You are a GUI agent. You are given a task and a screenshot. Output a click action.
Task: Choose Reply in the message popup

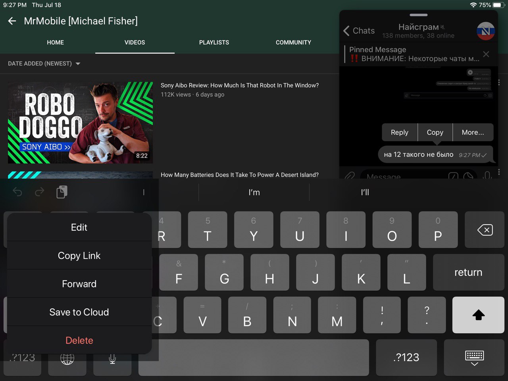pos(399,133)
